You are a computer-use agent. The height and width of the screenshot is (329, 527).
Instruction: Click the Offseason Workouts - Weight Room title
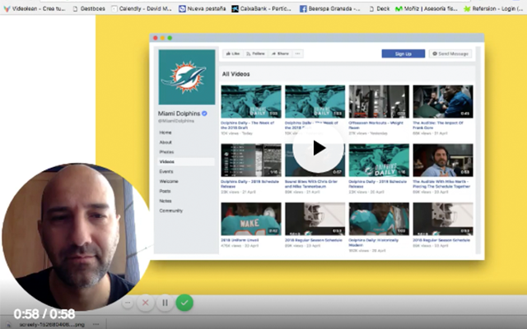click(375, 125)
